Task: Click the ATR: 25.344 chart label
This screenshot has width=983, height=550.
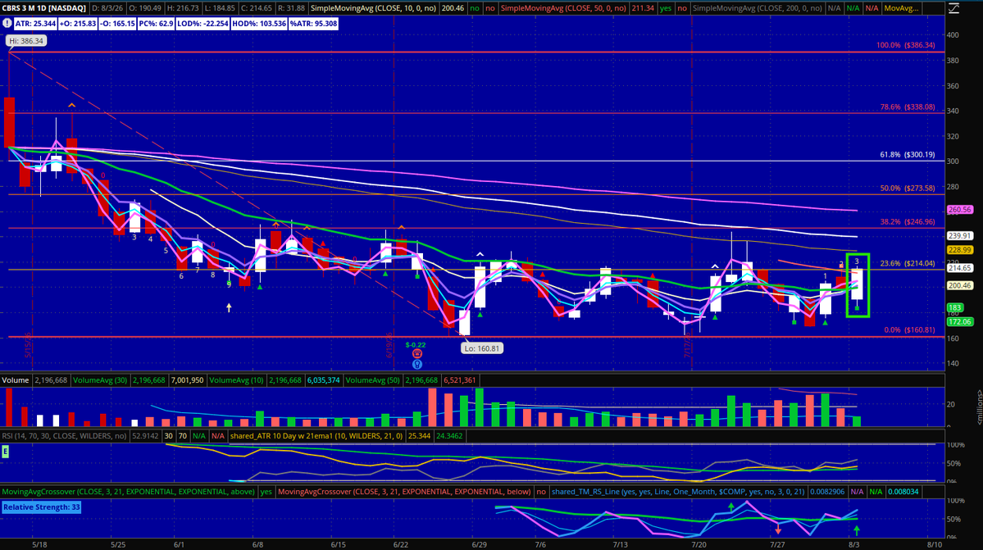Action: 35,23
